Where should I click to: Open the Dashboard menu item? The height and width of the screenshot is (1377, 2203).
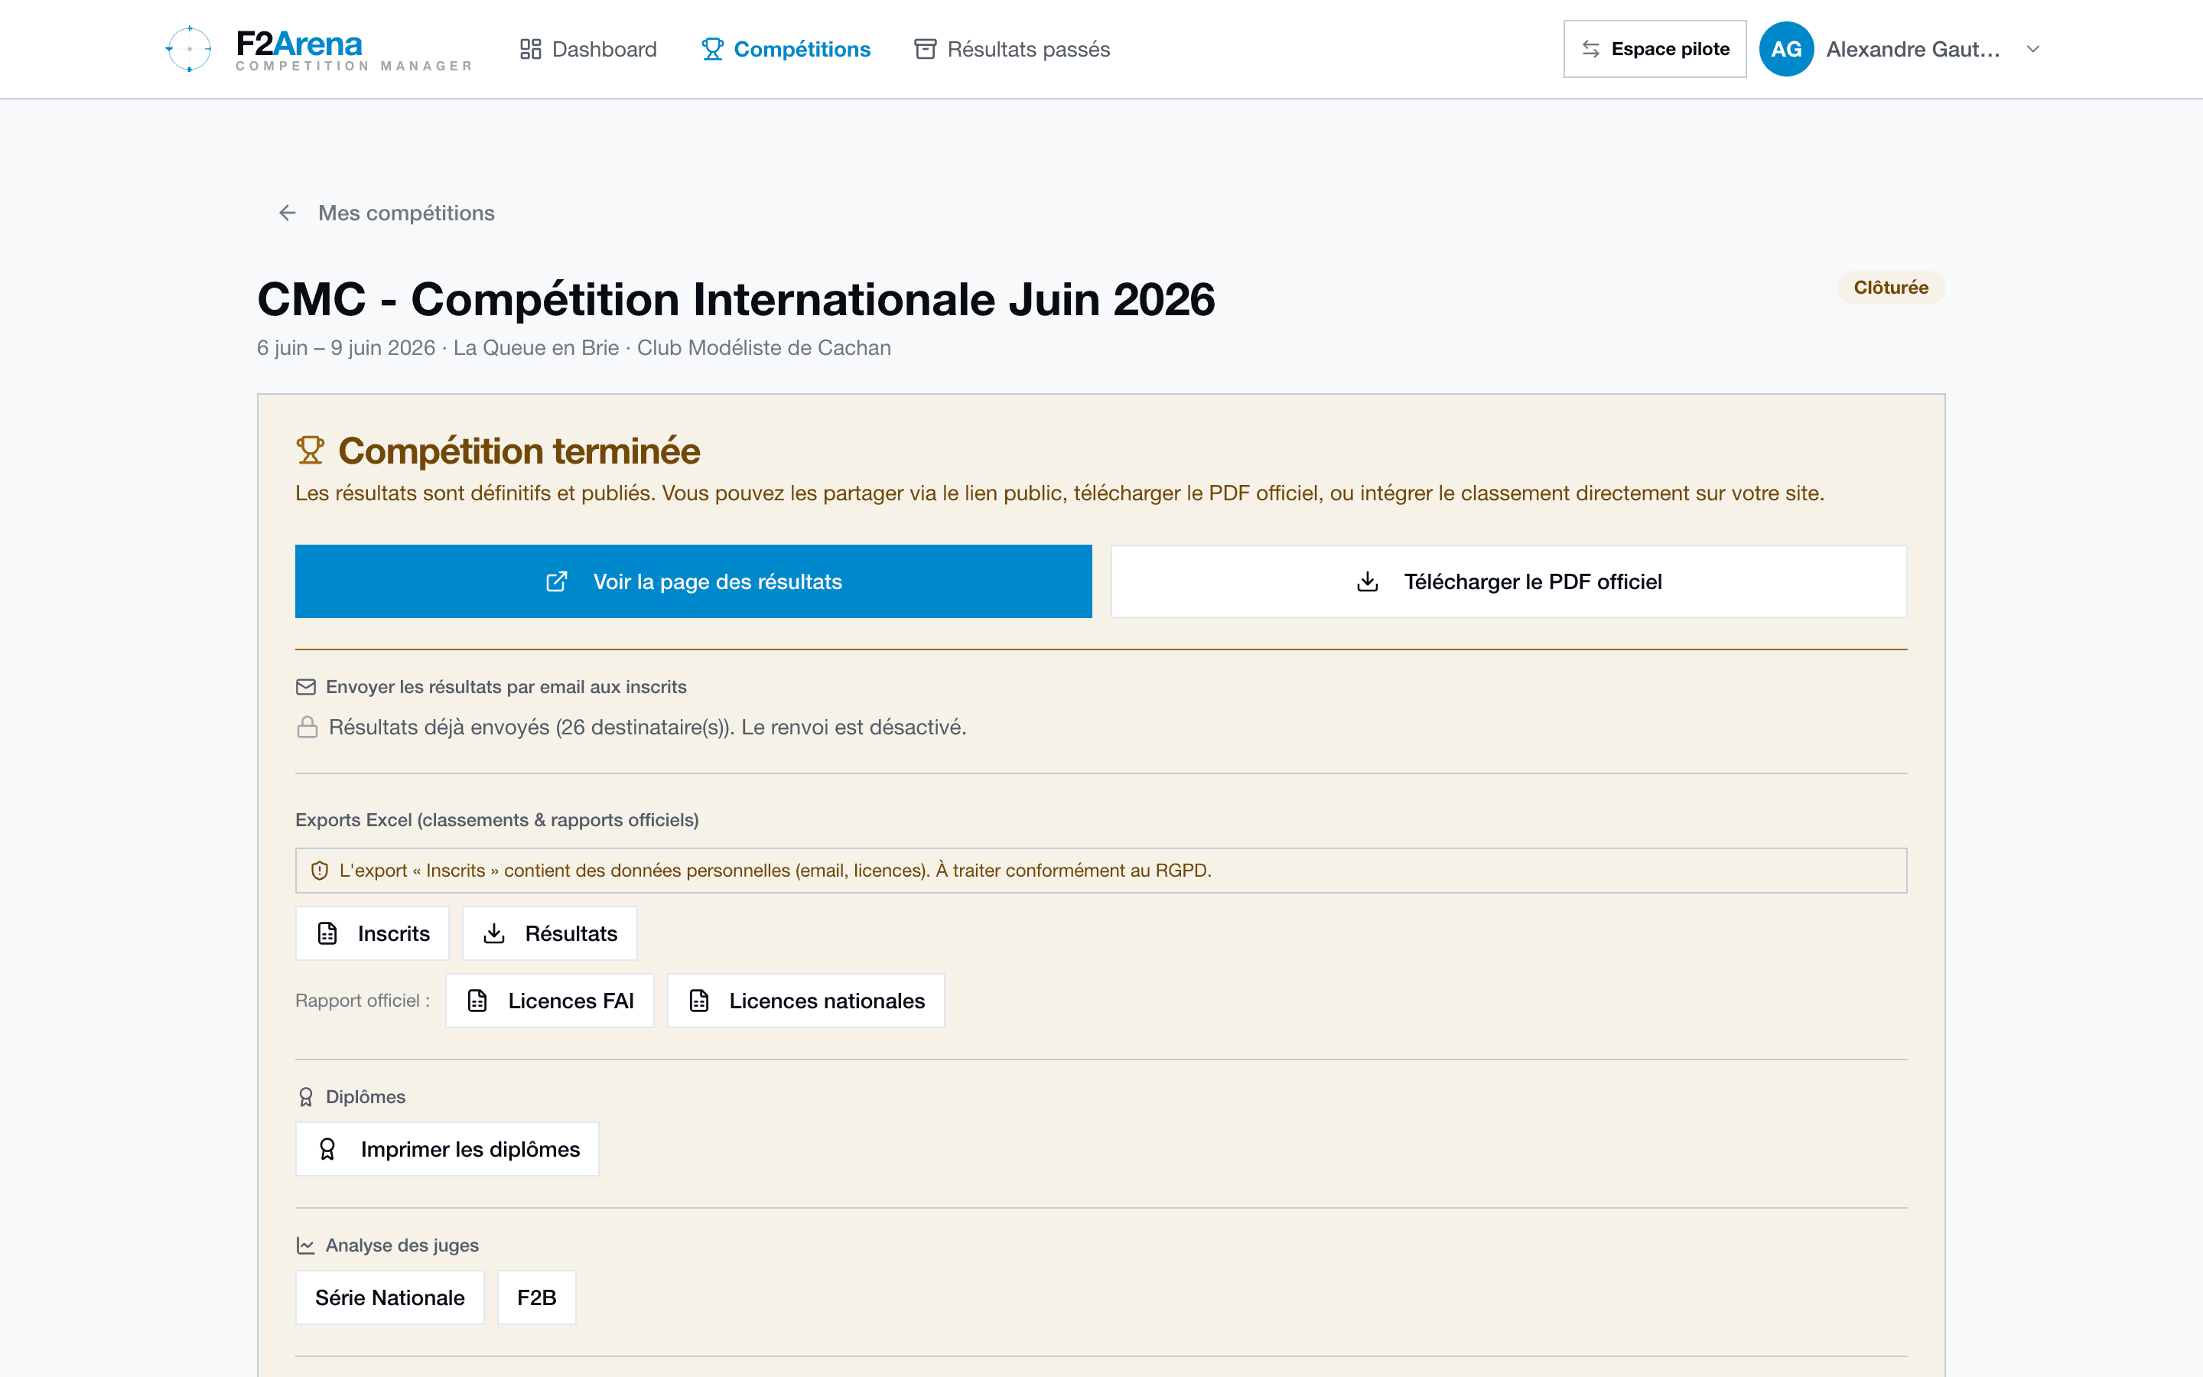[x=588, y=49]
